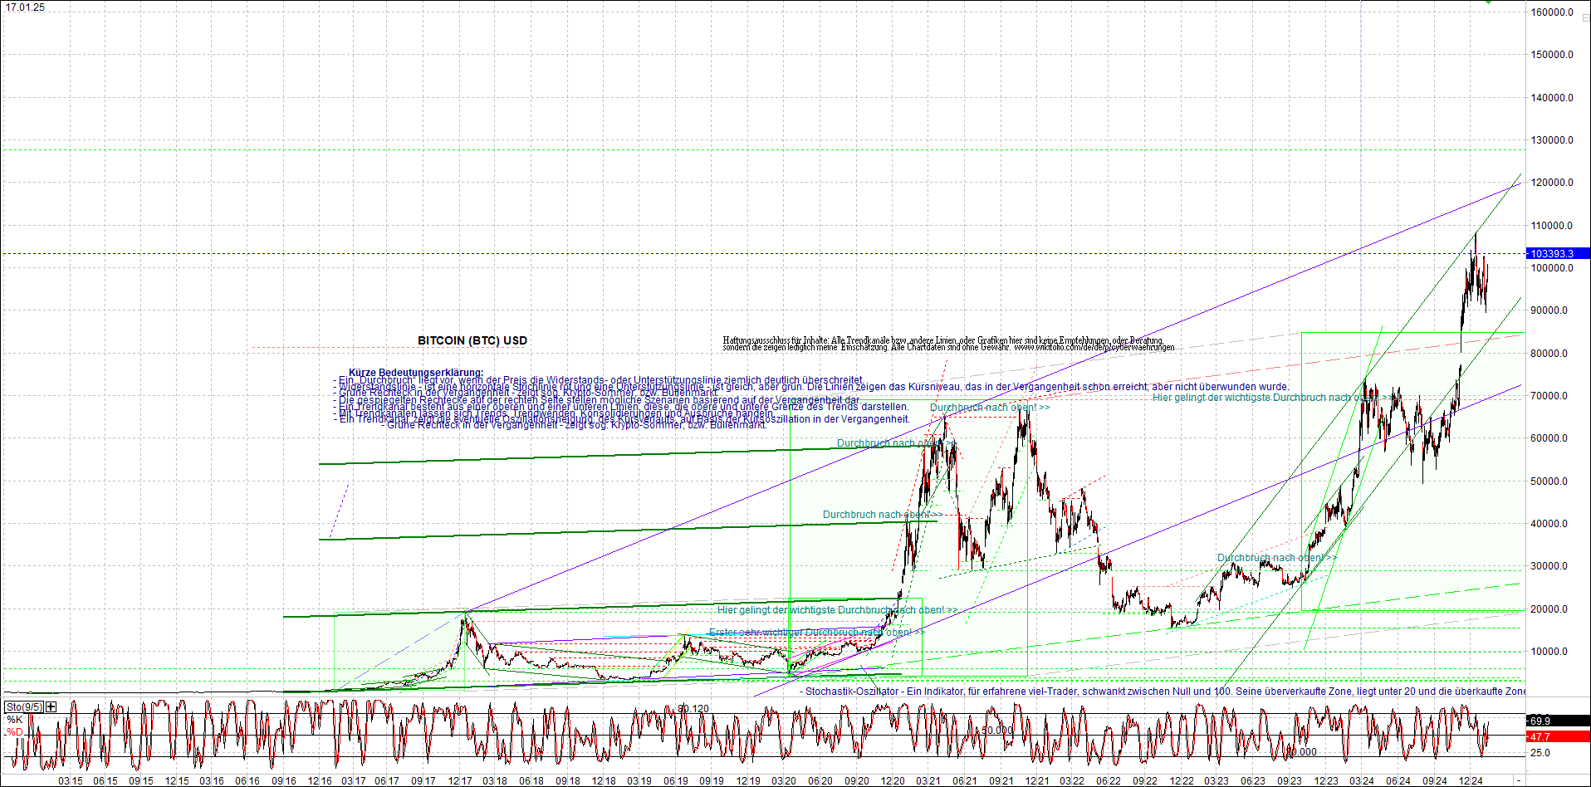Click the black %K value tag 69.9

click(1558, 721)
